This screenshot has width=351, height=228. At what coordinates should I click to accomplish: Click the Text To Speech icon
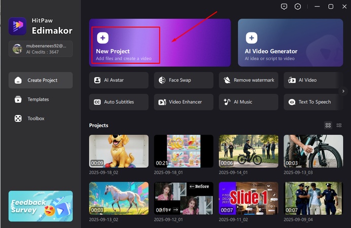(292, 102)
